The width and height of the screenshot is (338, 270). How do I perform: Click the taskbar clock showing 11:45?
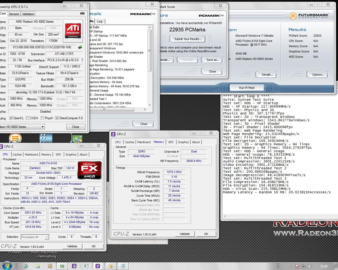(324, 266)
